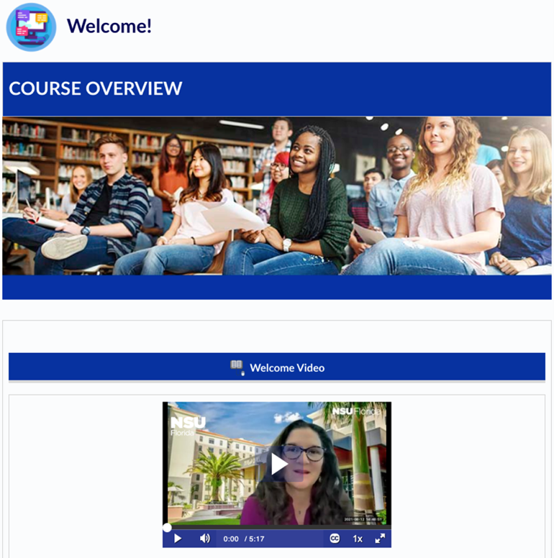Viewport: 554px width, 558px height.
Task: Click the 0:00 current time readout
Action: click(231, 539)
